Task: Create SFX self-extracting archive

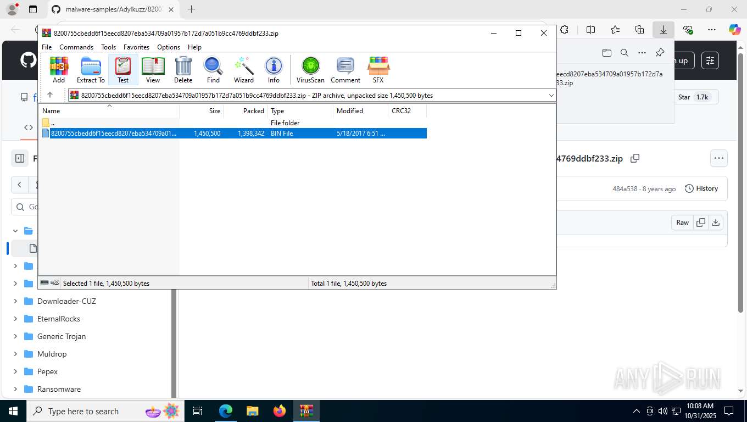Action: point(378,70)
